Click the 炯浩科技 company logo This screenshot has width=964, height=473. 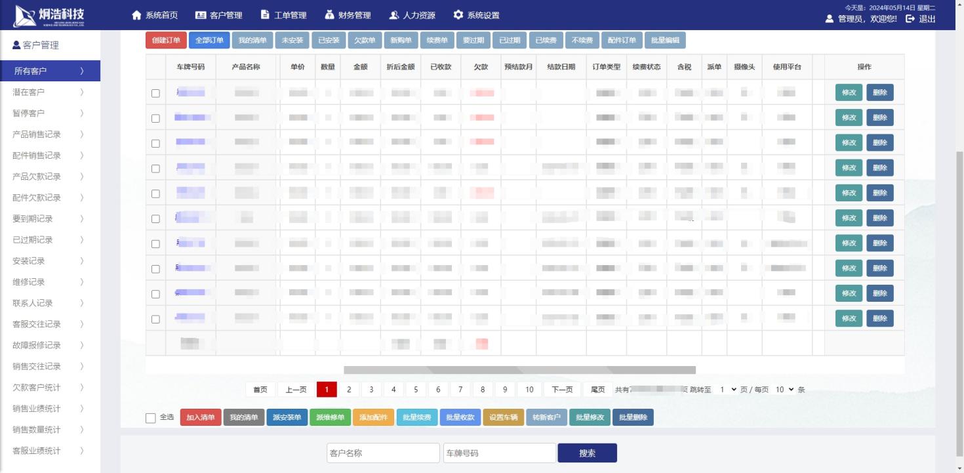pyautogui.click(x=49, y=15)
